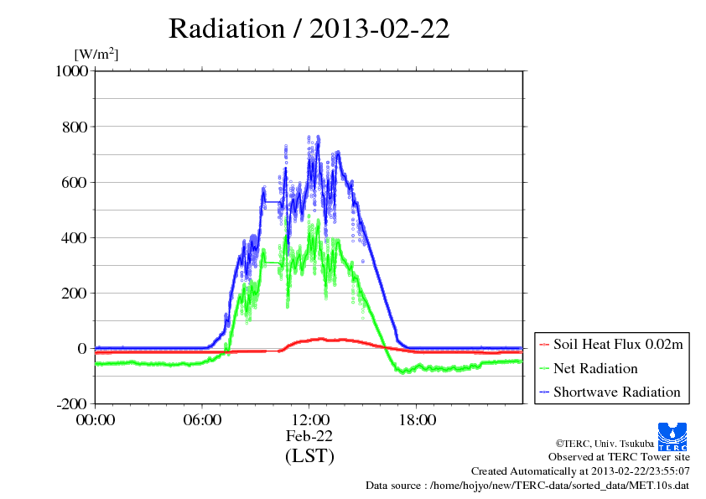Click the '800' y-axis label

tap(75, 127)
